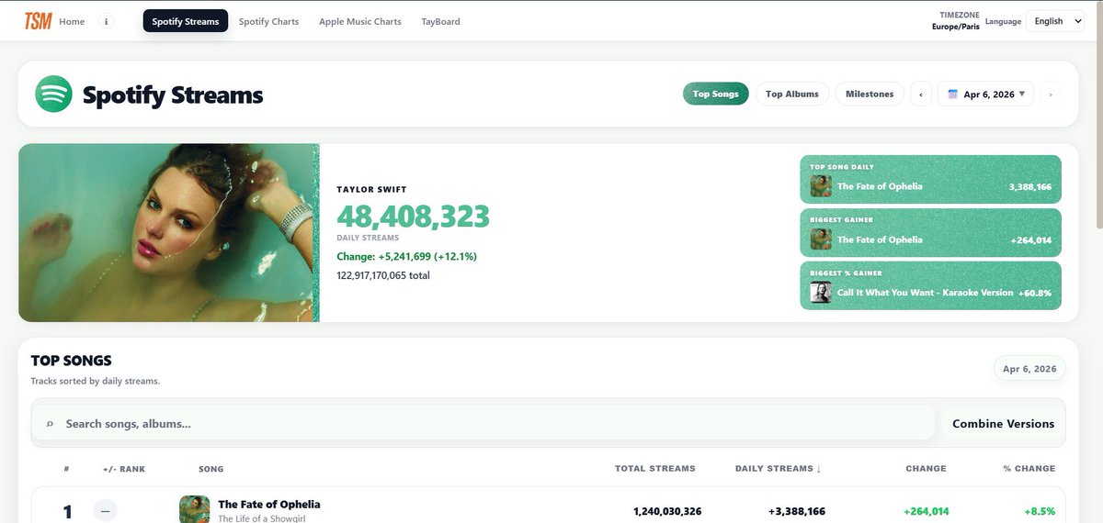
Task: Click the 3,388,166 value in Top Song card
Action: (1030, 187)
